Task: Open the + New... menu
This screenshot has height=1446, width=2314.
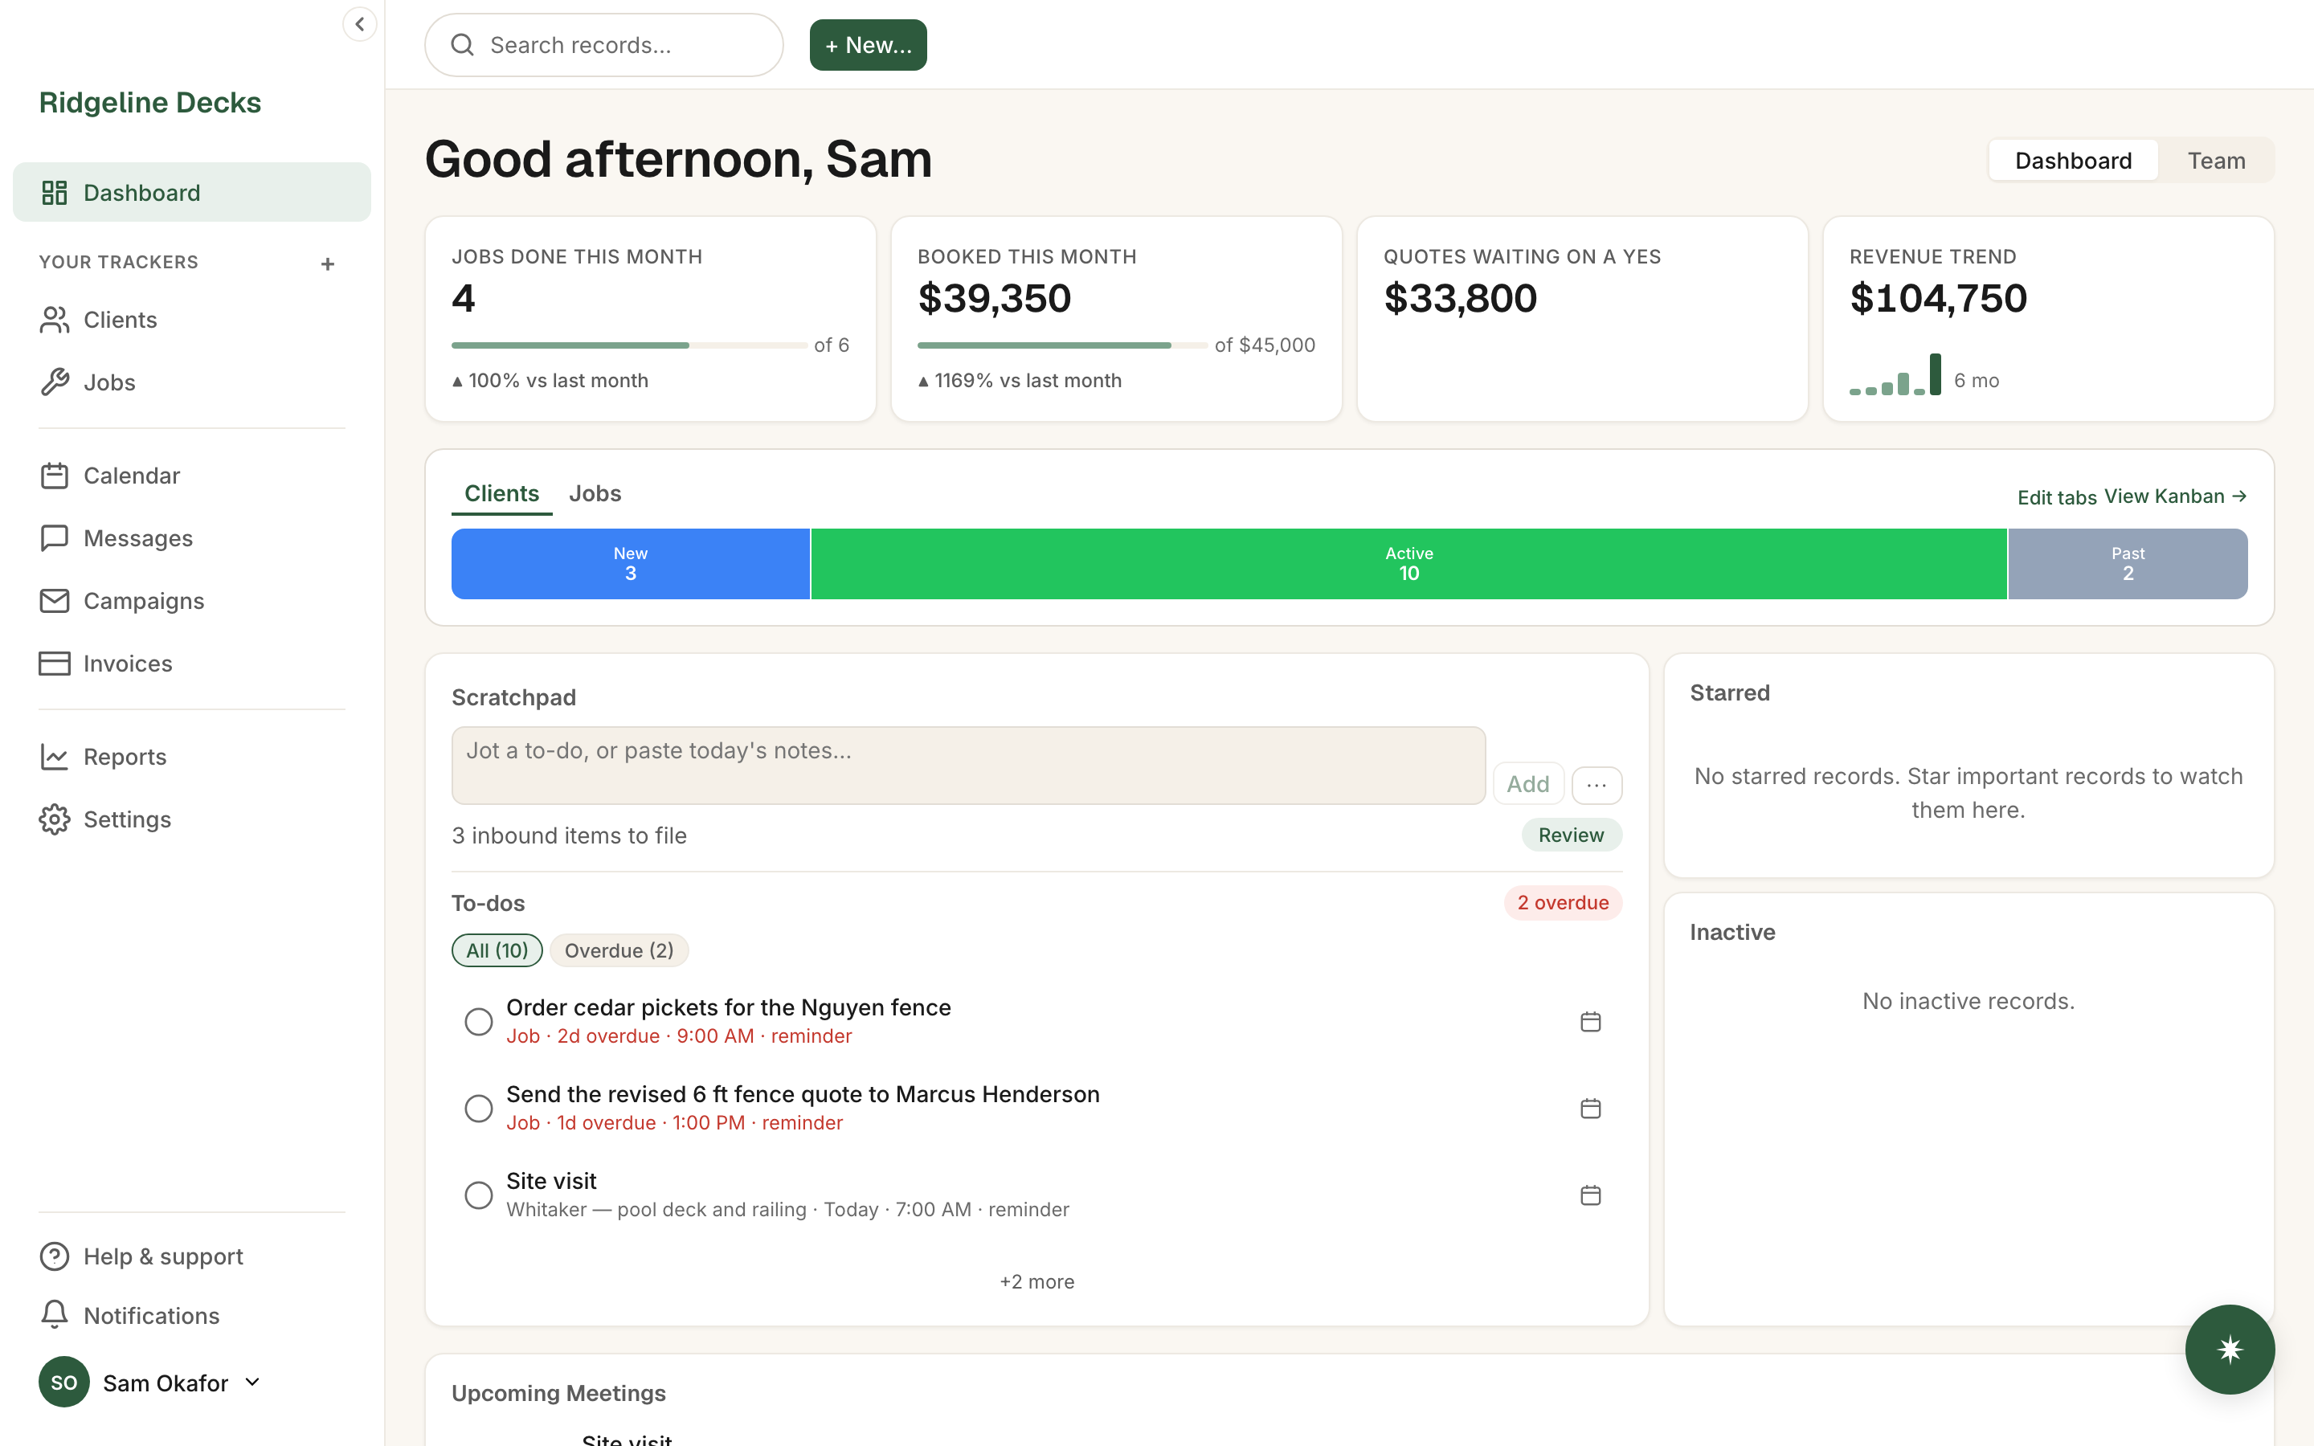Action: 869,45
